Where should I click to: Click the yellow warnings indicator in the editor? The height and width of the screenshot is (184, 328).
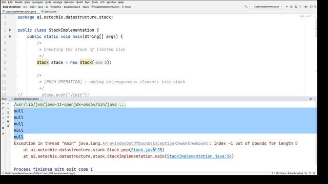[302, 16]
